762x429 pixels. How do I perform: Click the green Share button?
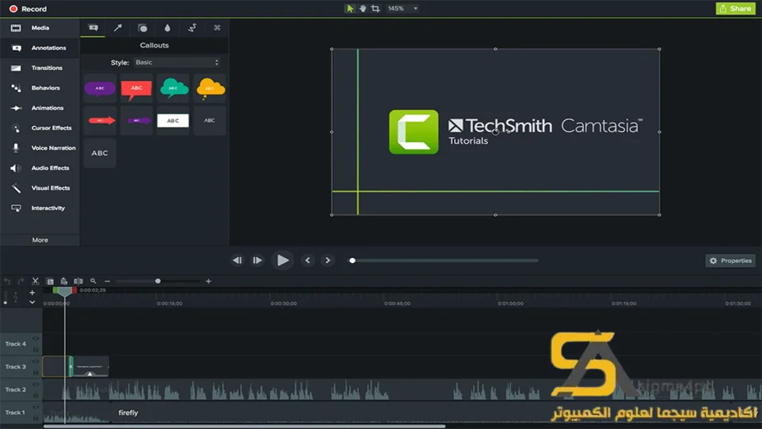(736, 8)
